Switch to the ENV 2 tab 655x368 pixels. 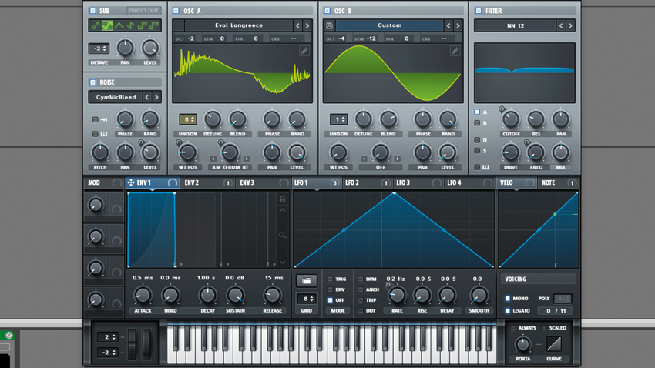click(x=207, y=182)
